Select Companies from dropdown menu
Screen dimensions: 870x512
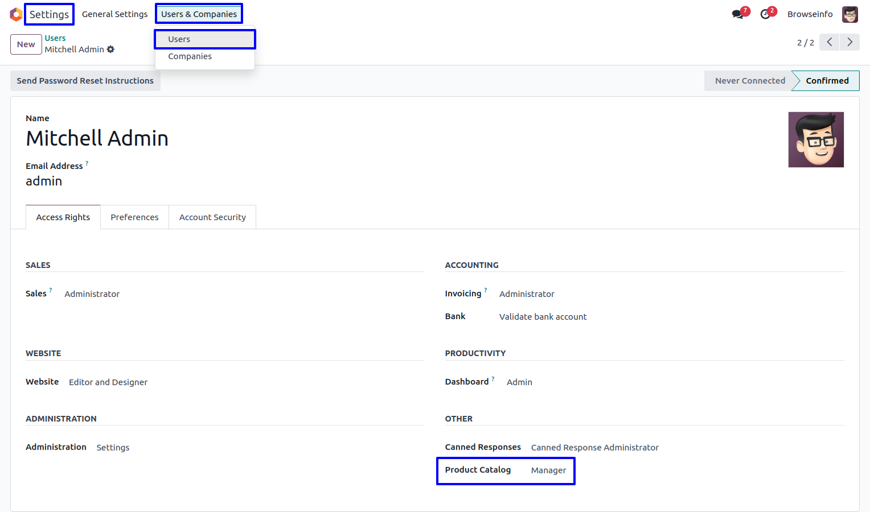[190, 56]
